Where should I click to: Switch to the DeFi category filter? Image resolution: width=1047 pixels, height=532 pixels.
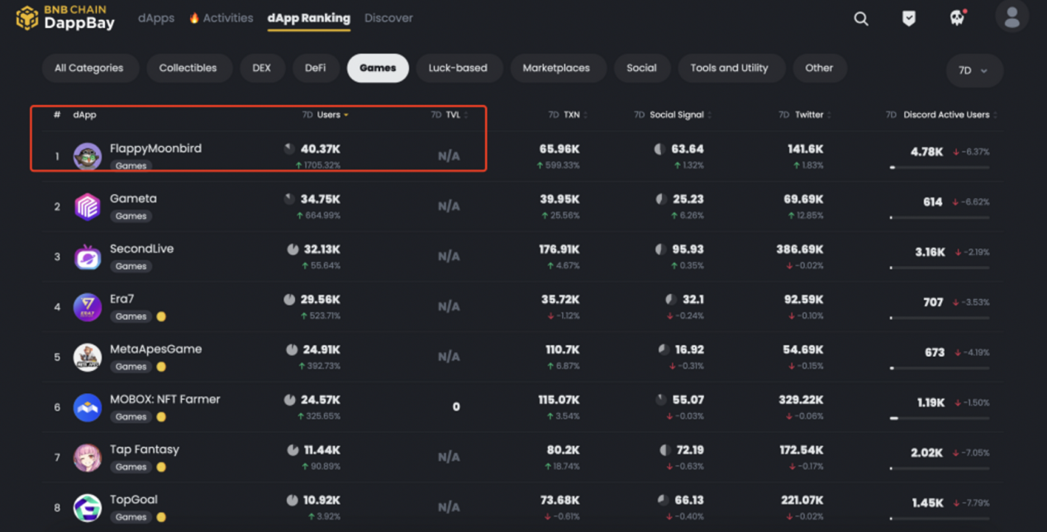tap(315, 69)
